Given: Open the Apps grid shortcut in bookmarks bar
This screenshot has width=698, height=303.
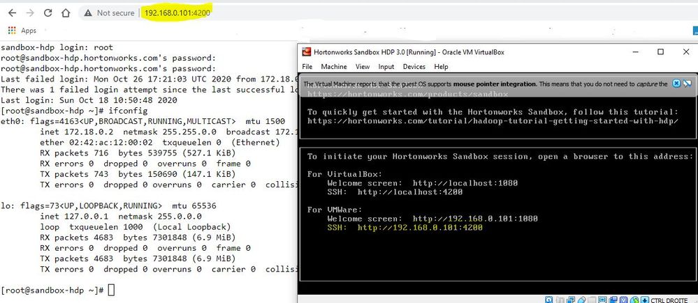Looking at the screenshot, I should point(12,31).
